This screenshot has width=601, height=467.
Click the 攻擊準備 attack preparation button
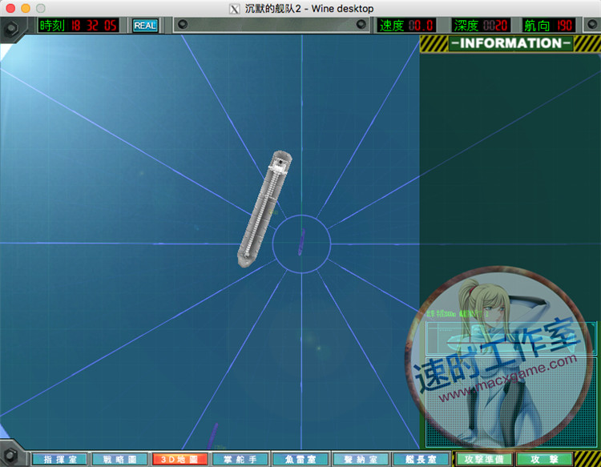[484, 459]
